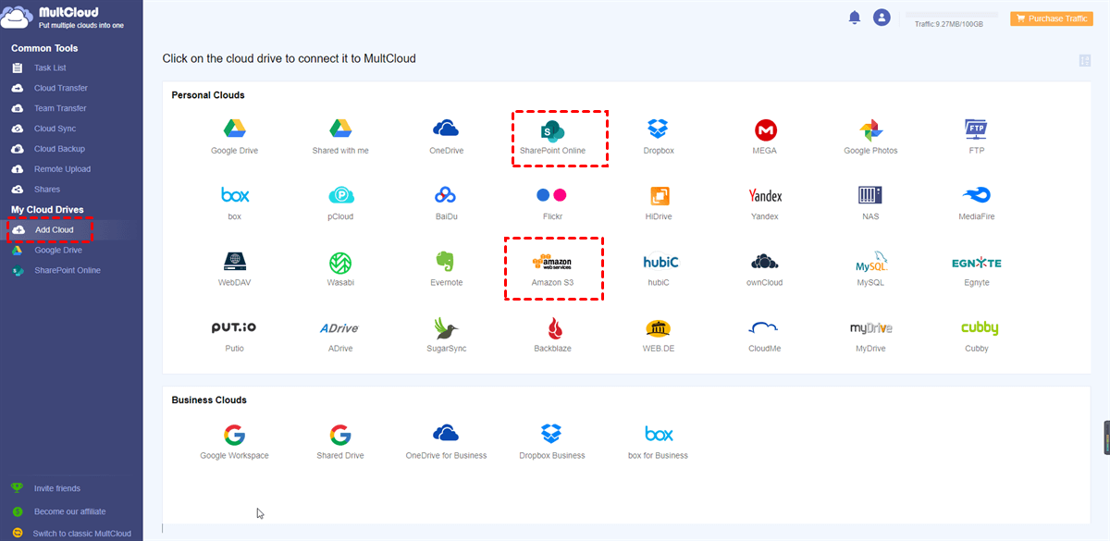Click the Purchase Traffic button
1110x541 pixels.
[x=1052, y=18]
